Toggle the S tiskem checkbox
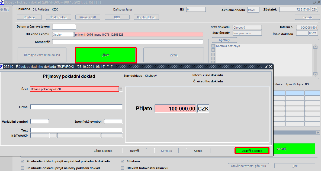This screenshot has width=321, height=171. (x=123, y=161)
